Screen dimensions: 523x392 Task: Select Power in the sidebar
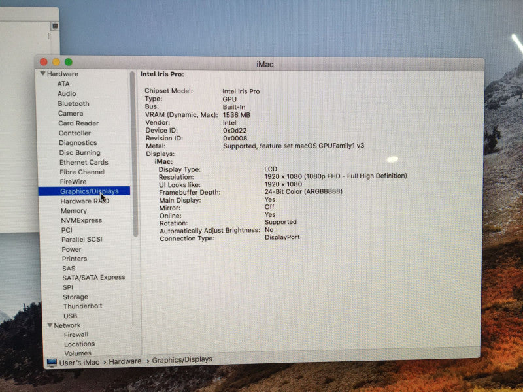71,249
